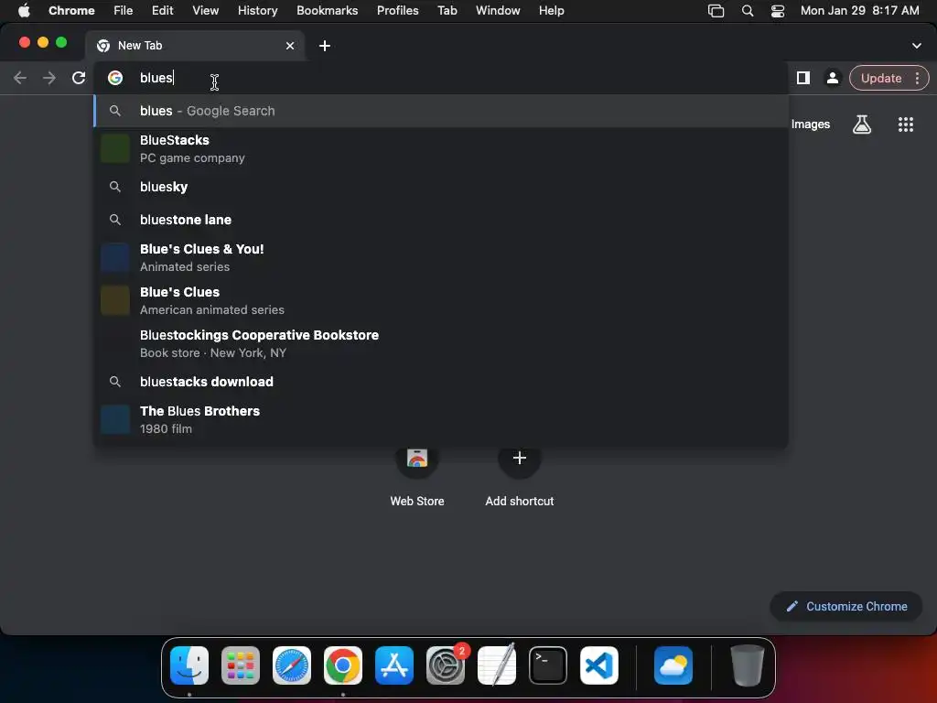
Task: Select the Blue's Clues American animated series suggestion
Action: tap(441, 300)
